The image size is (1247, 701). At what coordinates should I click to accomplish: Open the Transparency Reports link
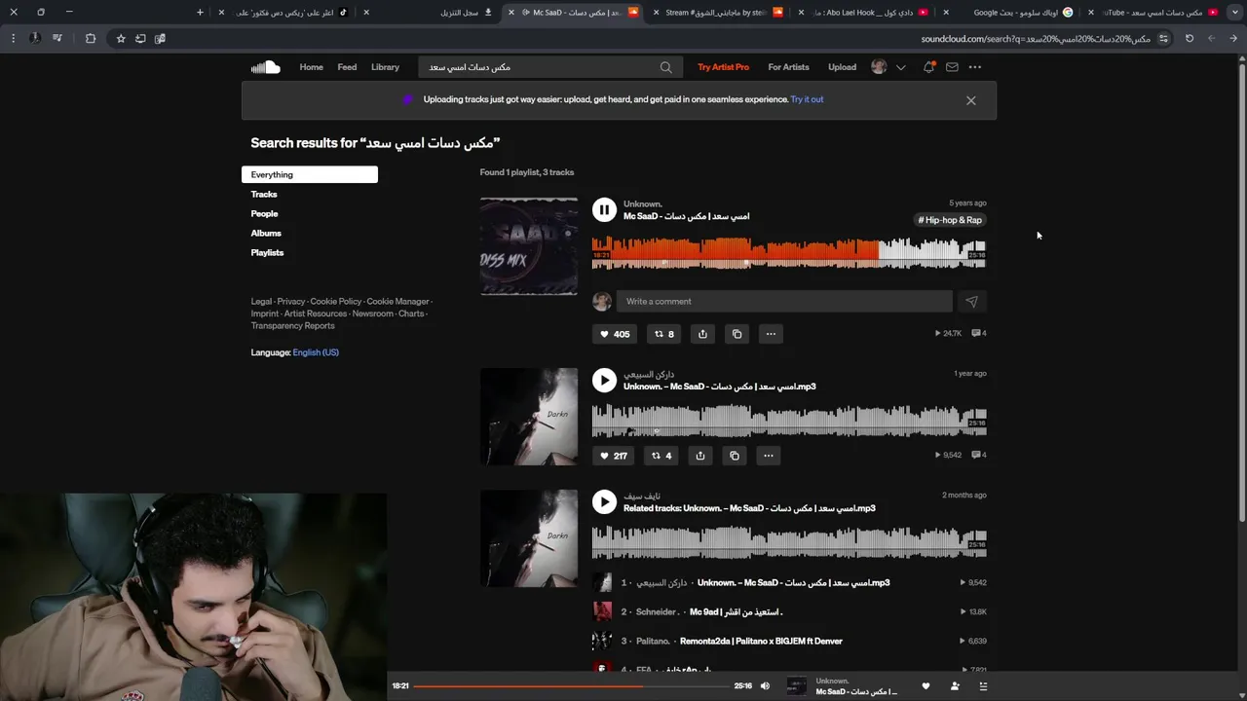[x=292, y=326]
